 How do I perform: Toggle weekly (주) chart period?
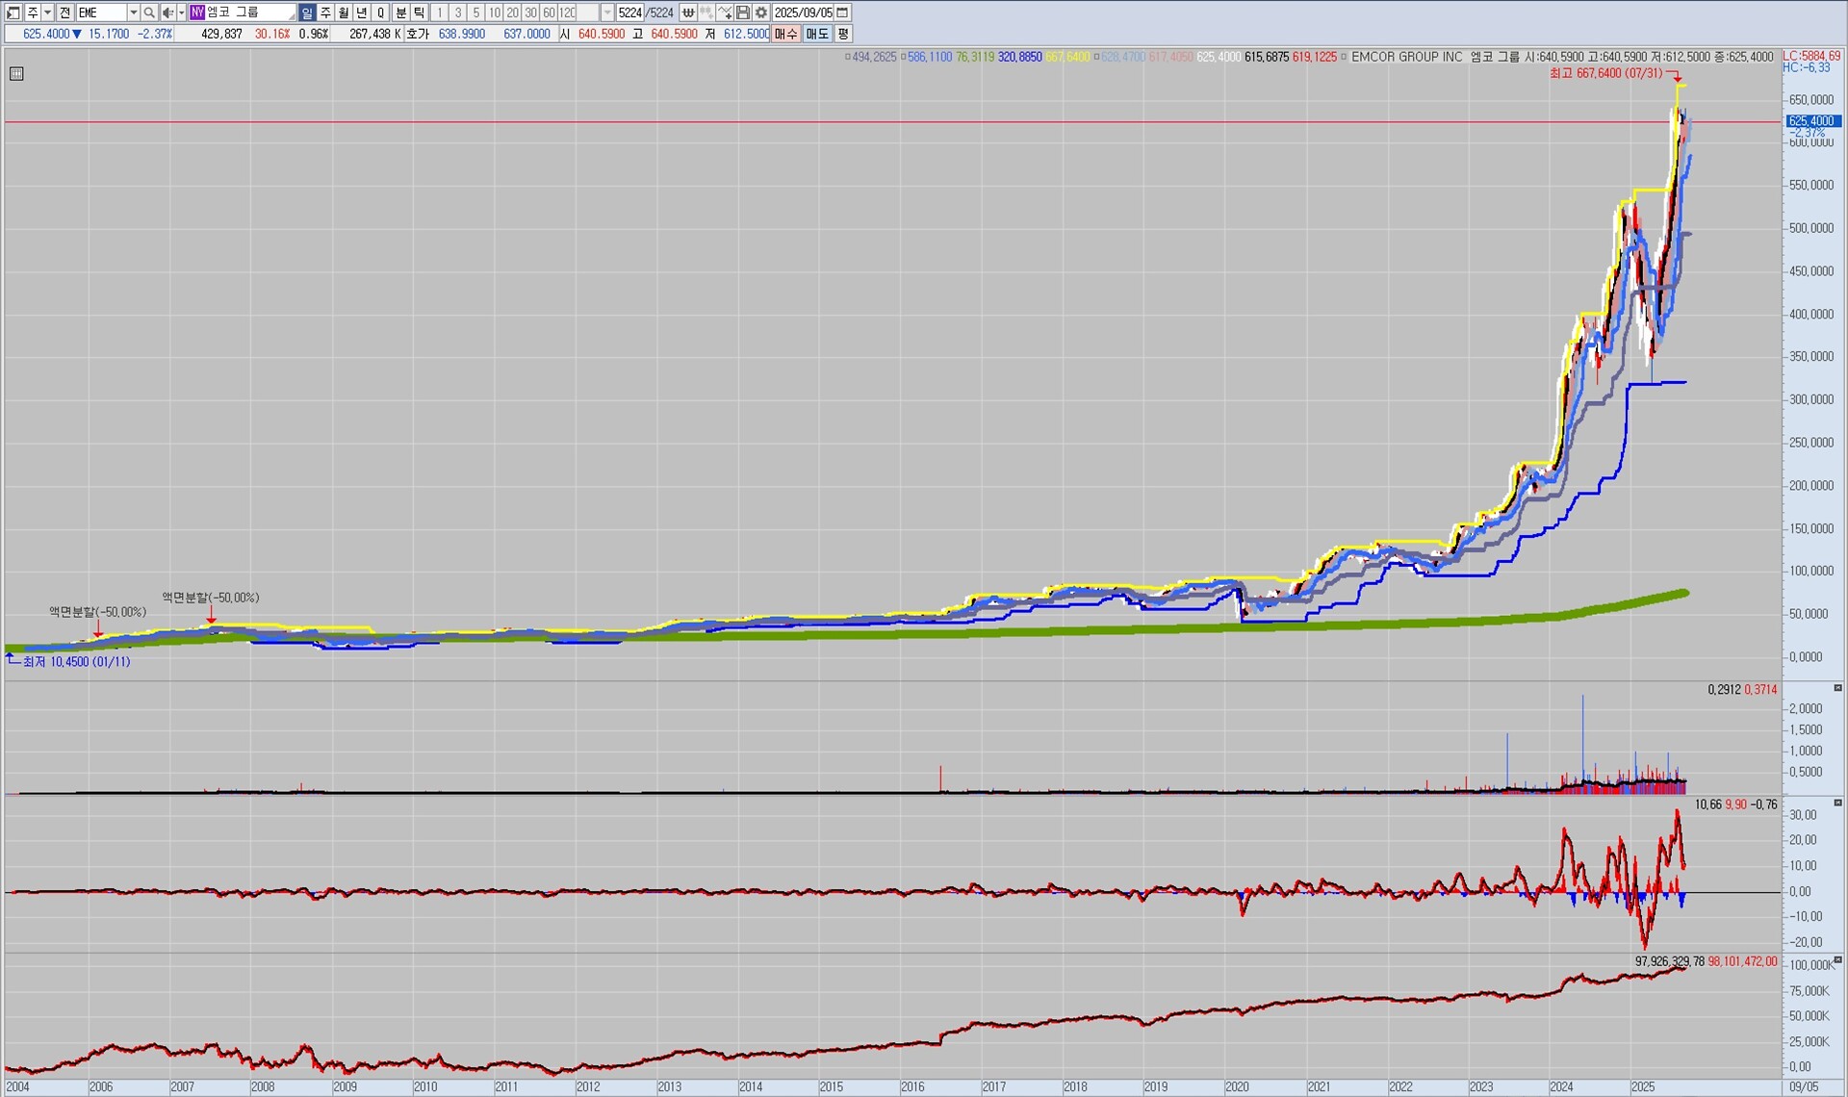325,13
